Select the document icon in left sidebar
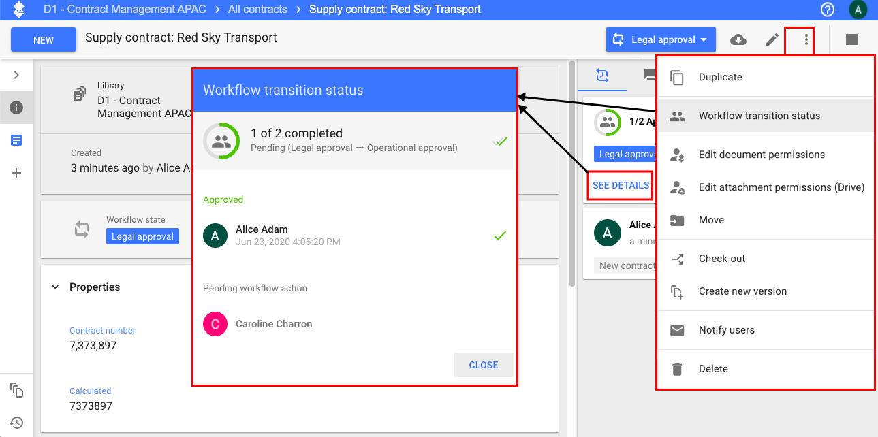The width and height of the screenshot is (878, 437). 16,140
